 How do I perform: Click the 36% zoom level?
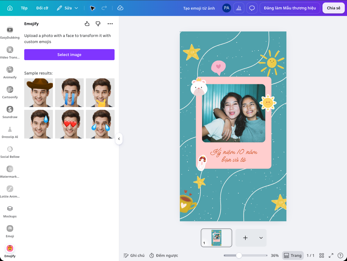coord(275,255)
